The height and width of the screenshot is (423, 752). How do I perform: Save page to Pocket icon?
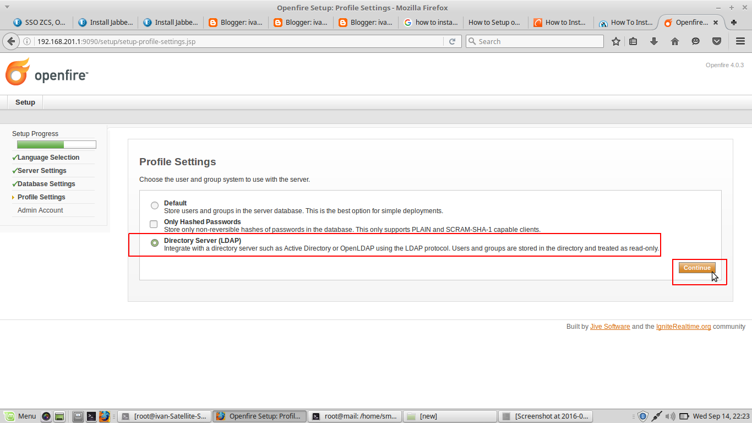click(x=716, y=41)
